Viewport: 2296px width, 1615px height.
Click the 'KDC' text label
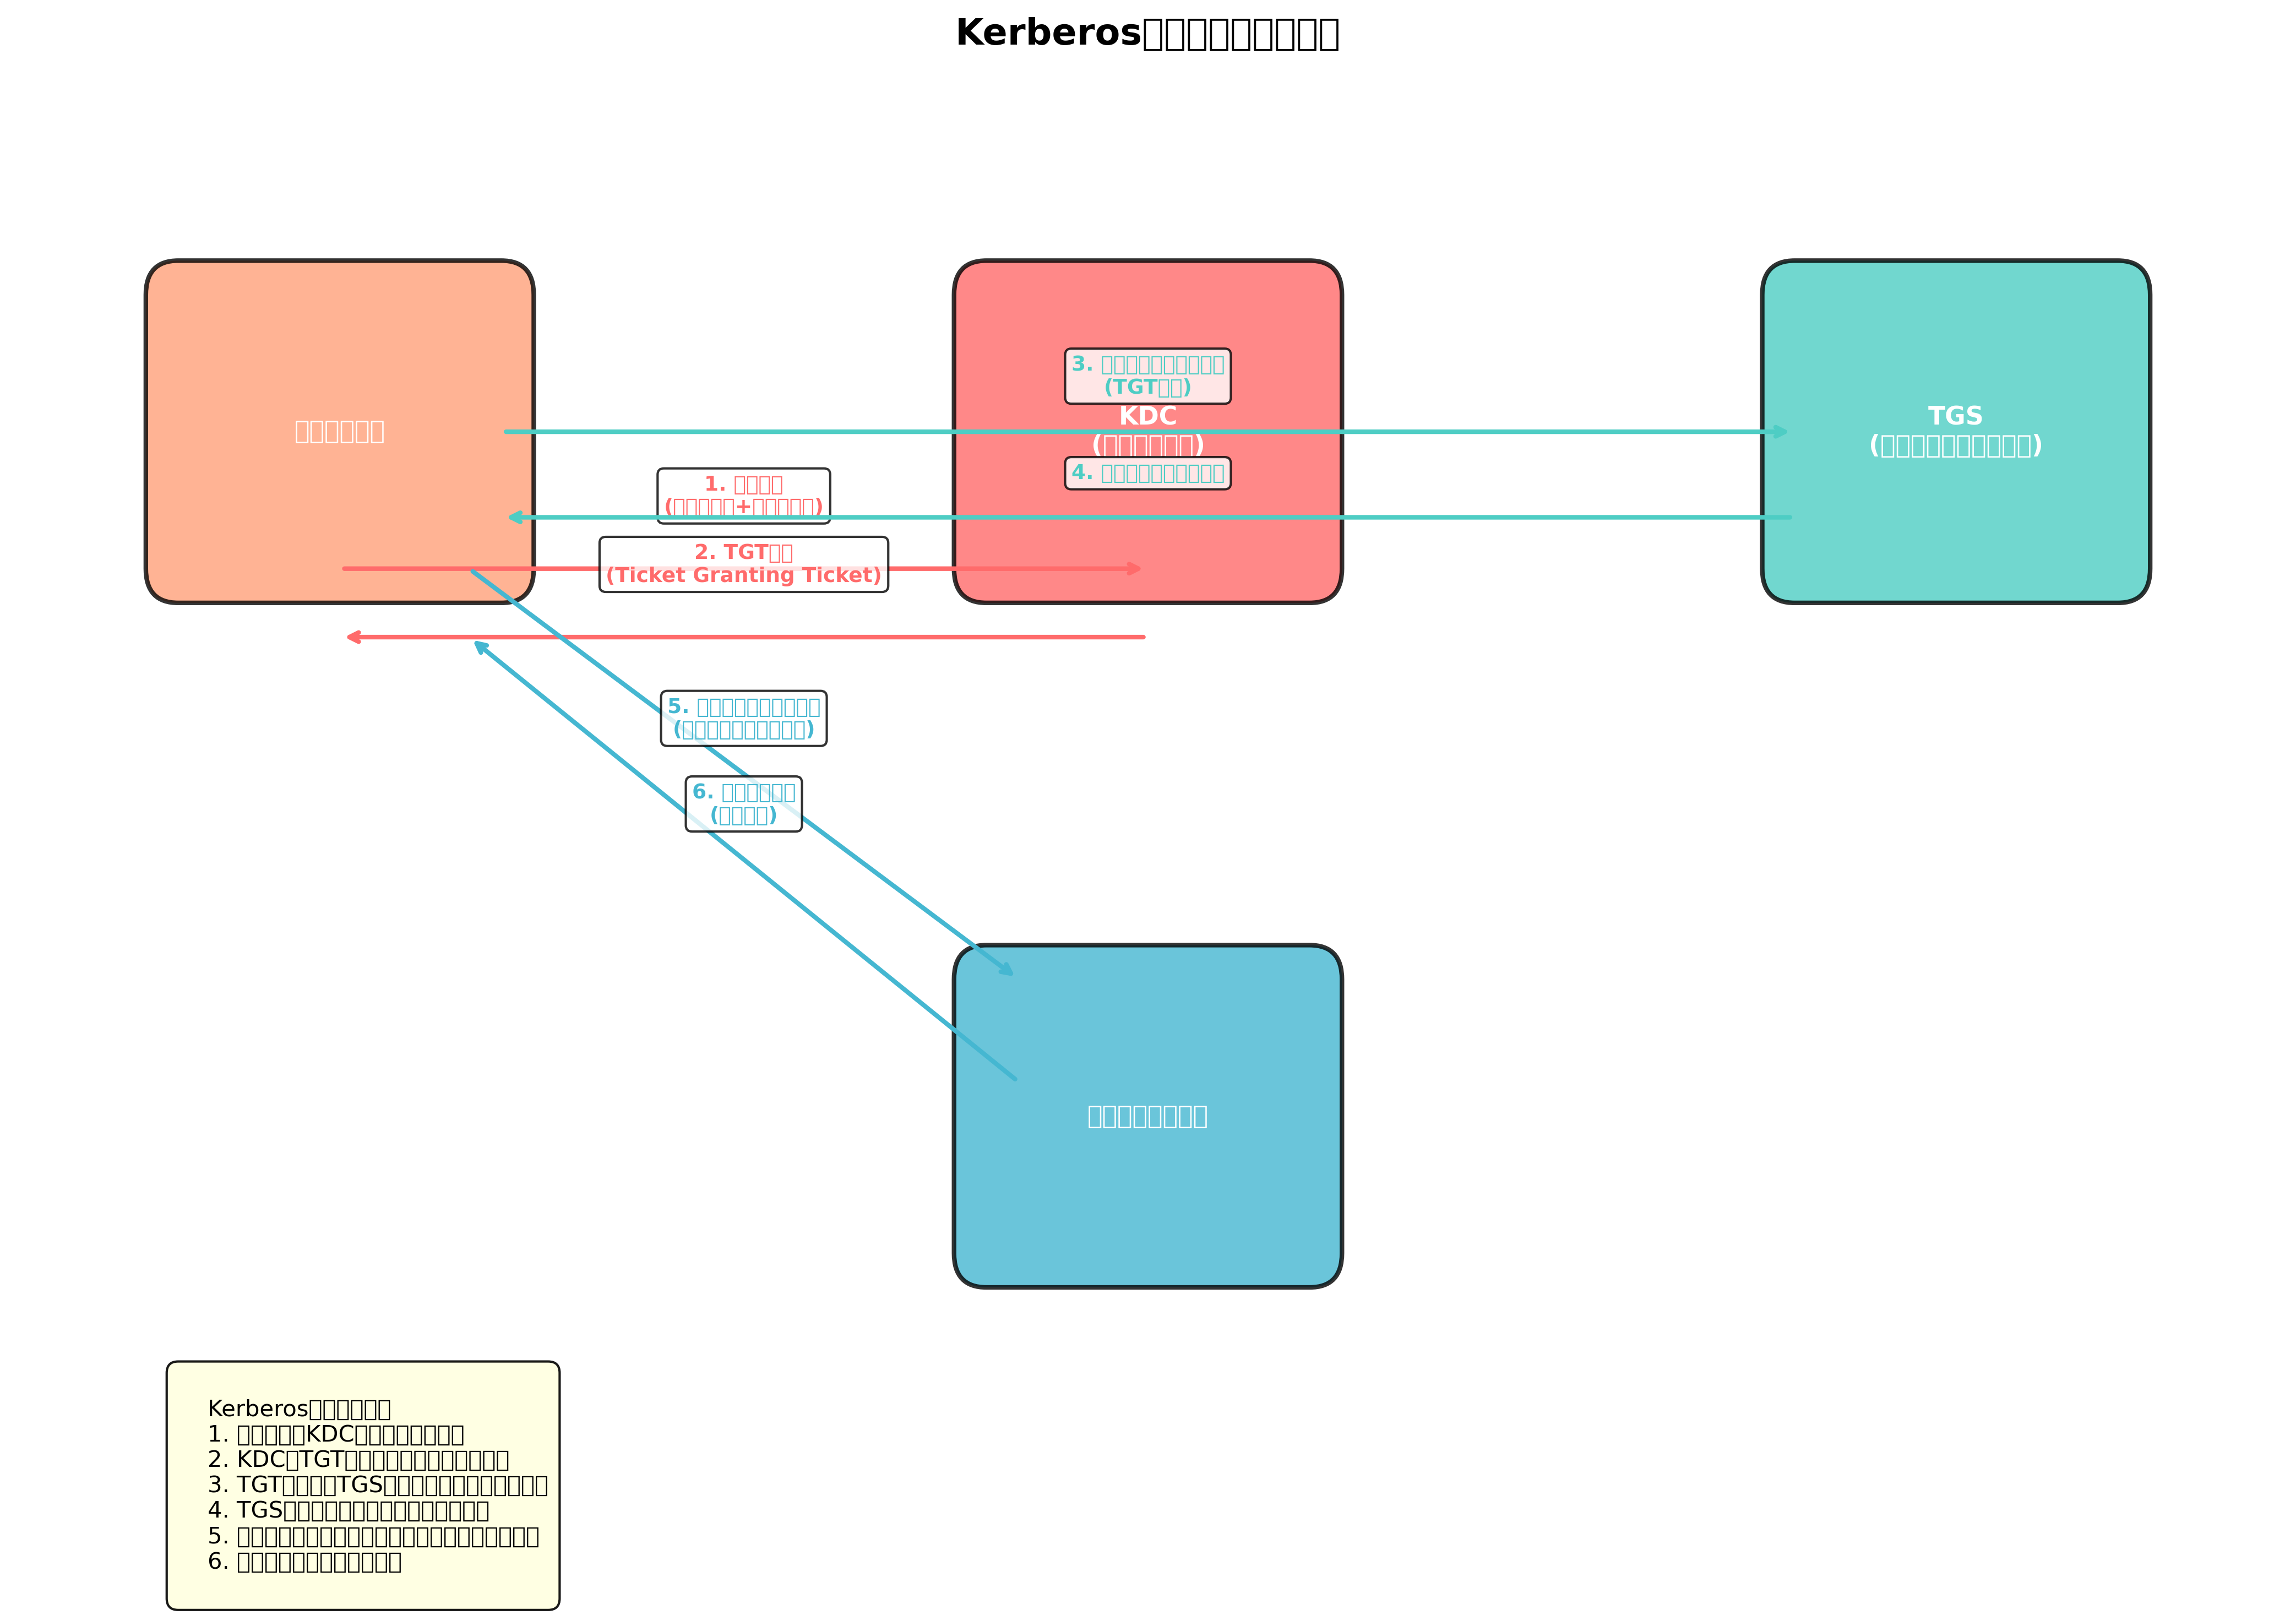pyautogui.click(x=1147, y=416)
